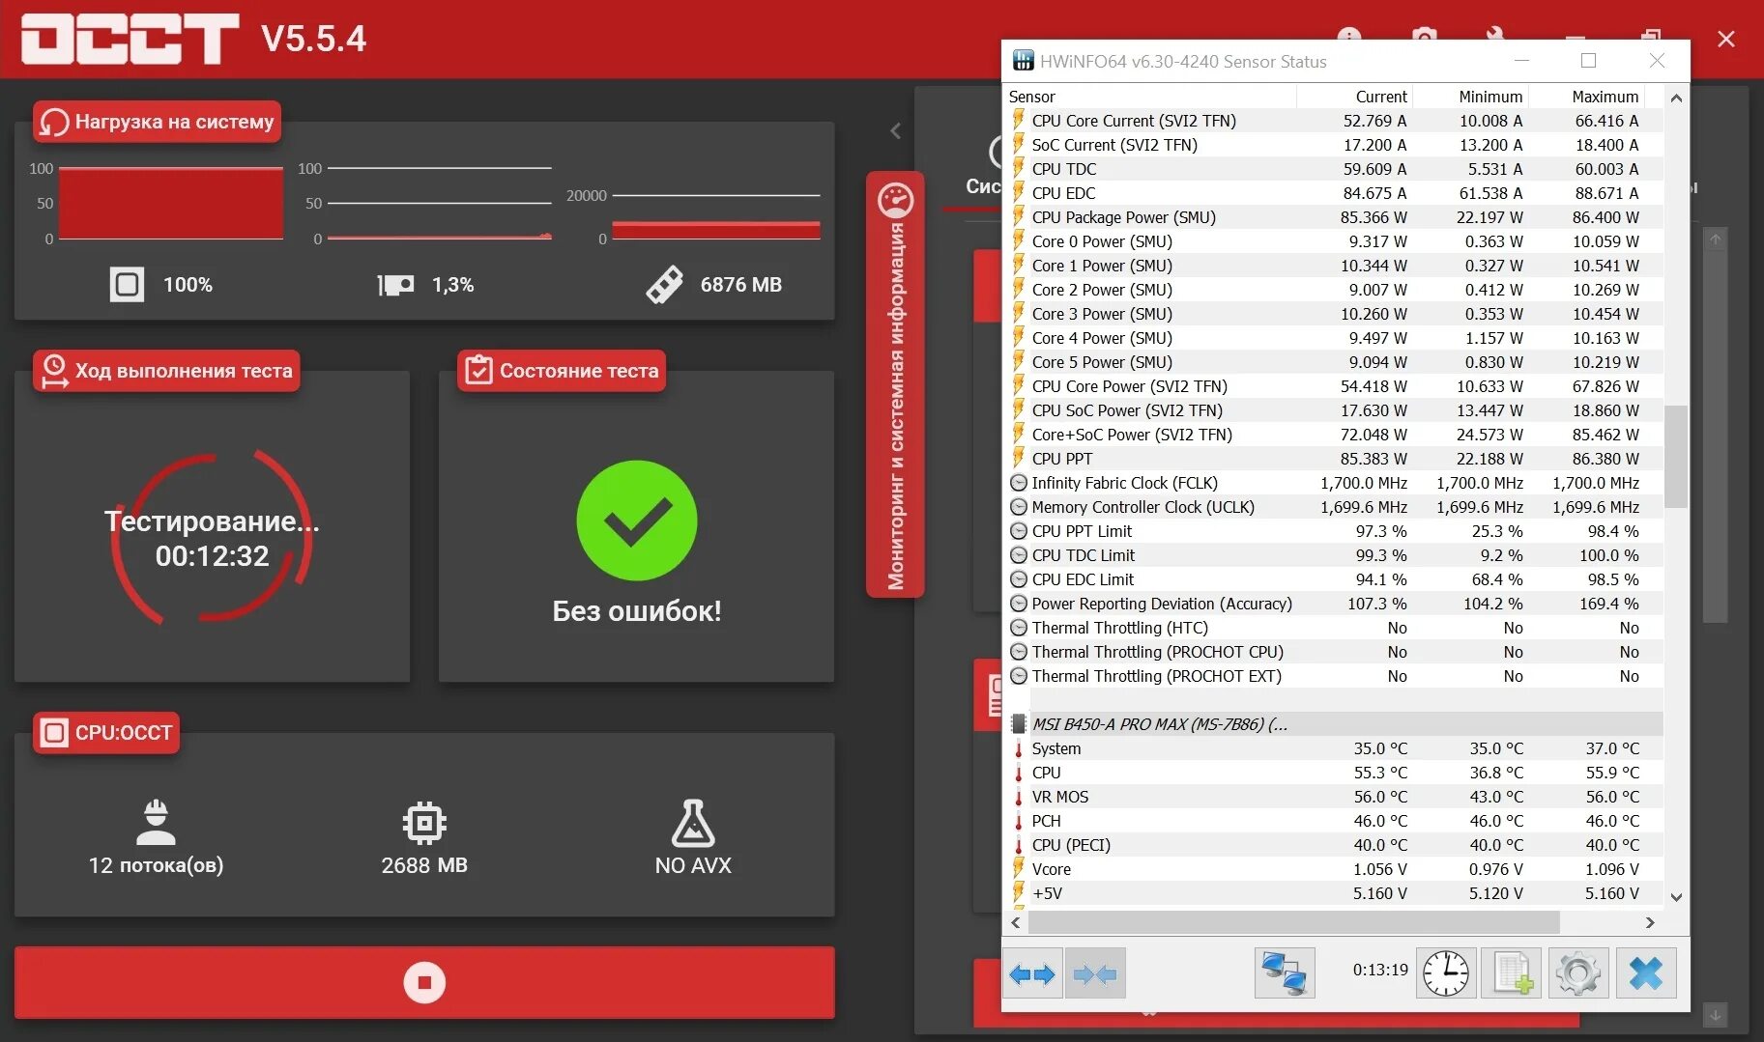Click OCCT monitoring panel scroll-down arrow
Viewport: 1764px width, 1042px height.
pos(1715,1015)
